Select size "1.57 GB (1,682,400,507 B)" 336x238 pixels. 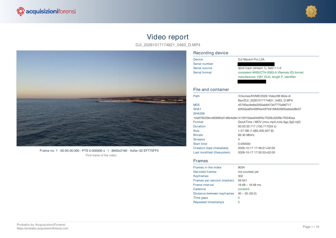[256, 131]
